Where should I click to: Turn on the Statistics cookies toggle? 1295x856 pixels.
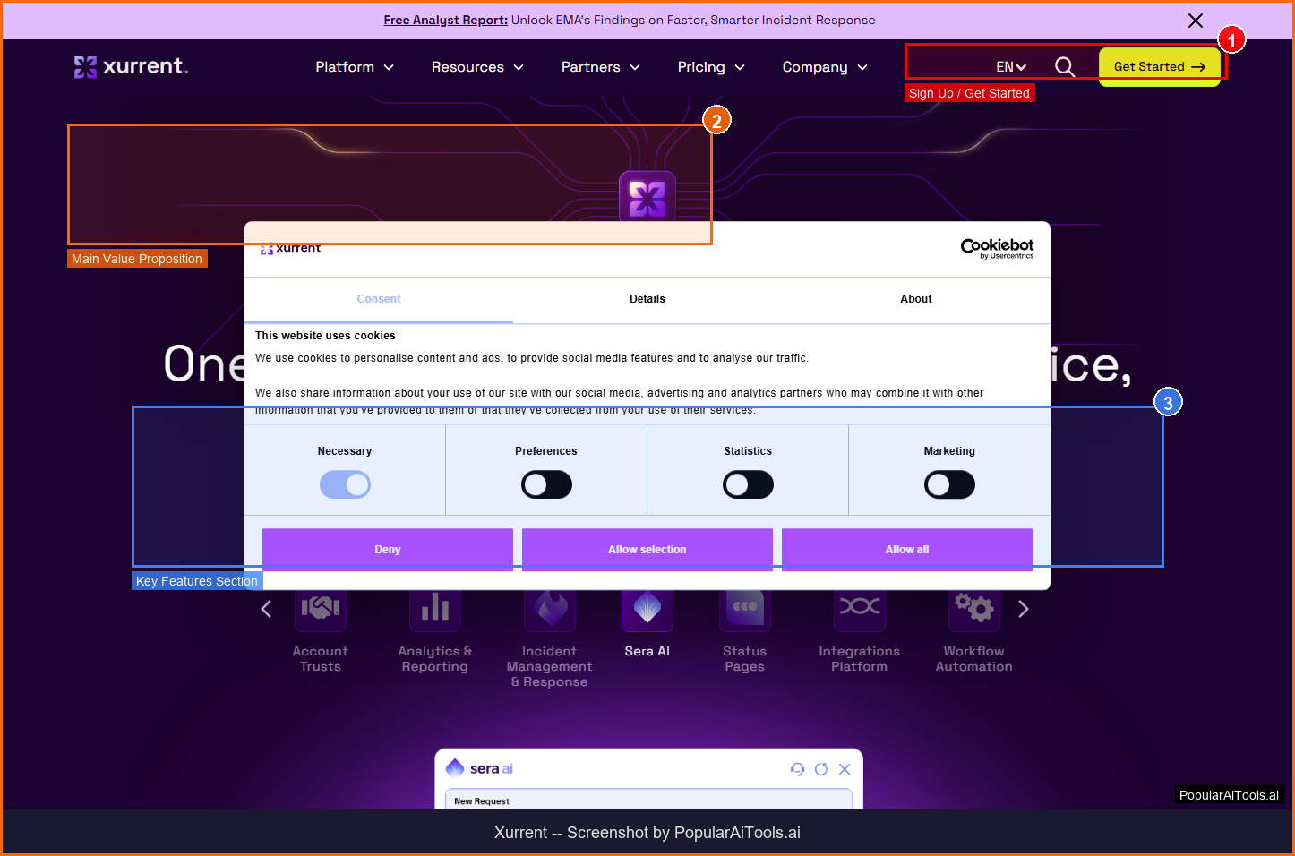(748, 485)
